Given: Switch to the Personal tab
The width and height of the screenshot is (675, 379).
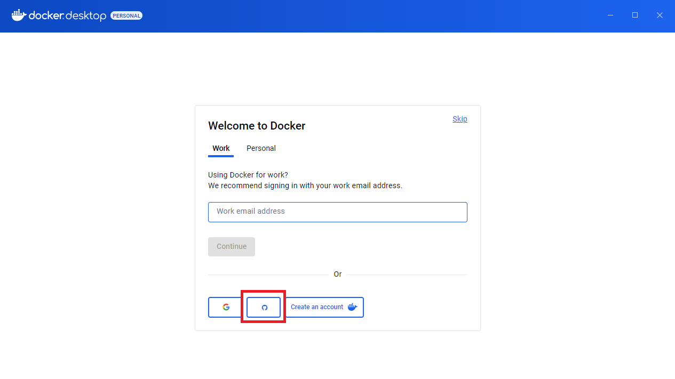Looking at the screenshot, I should click(261, 148).
